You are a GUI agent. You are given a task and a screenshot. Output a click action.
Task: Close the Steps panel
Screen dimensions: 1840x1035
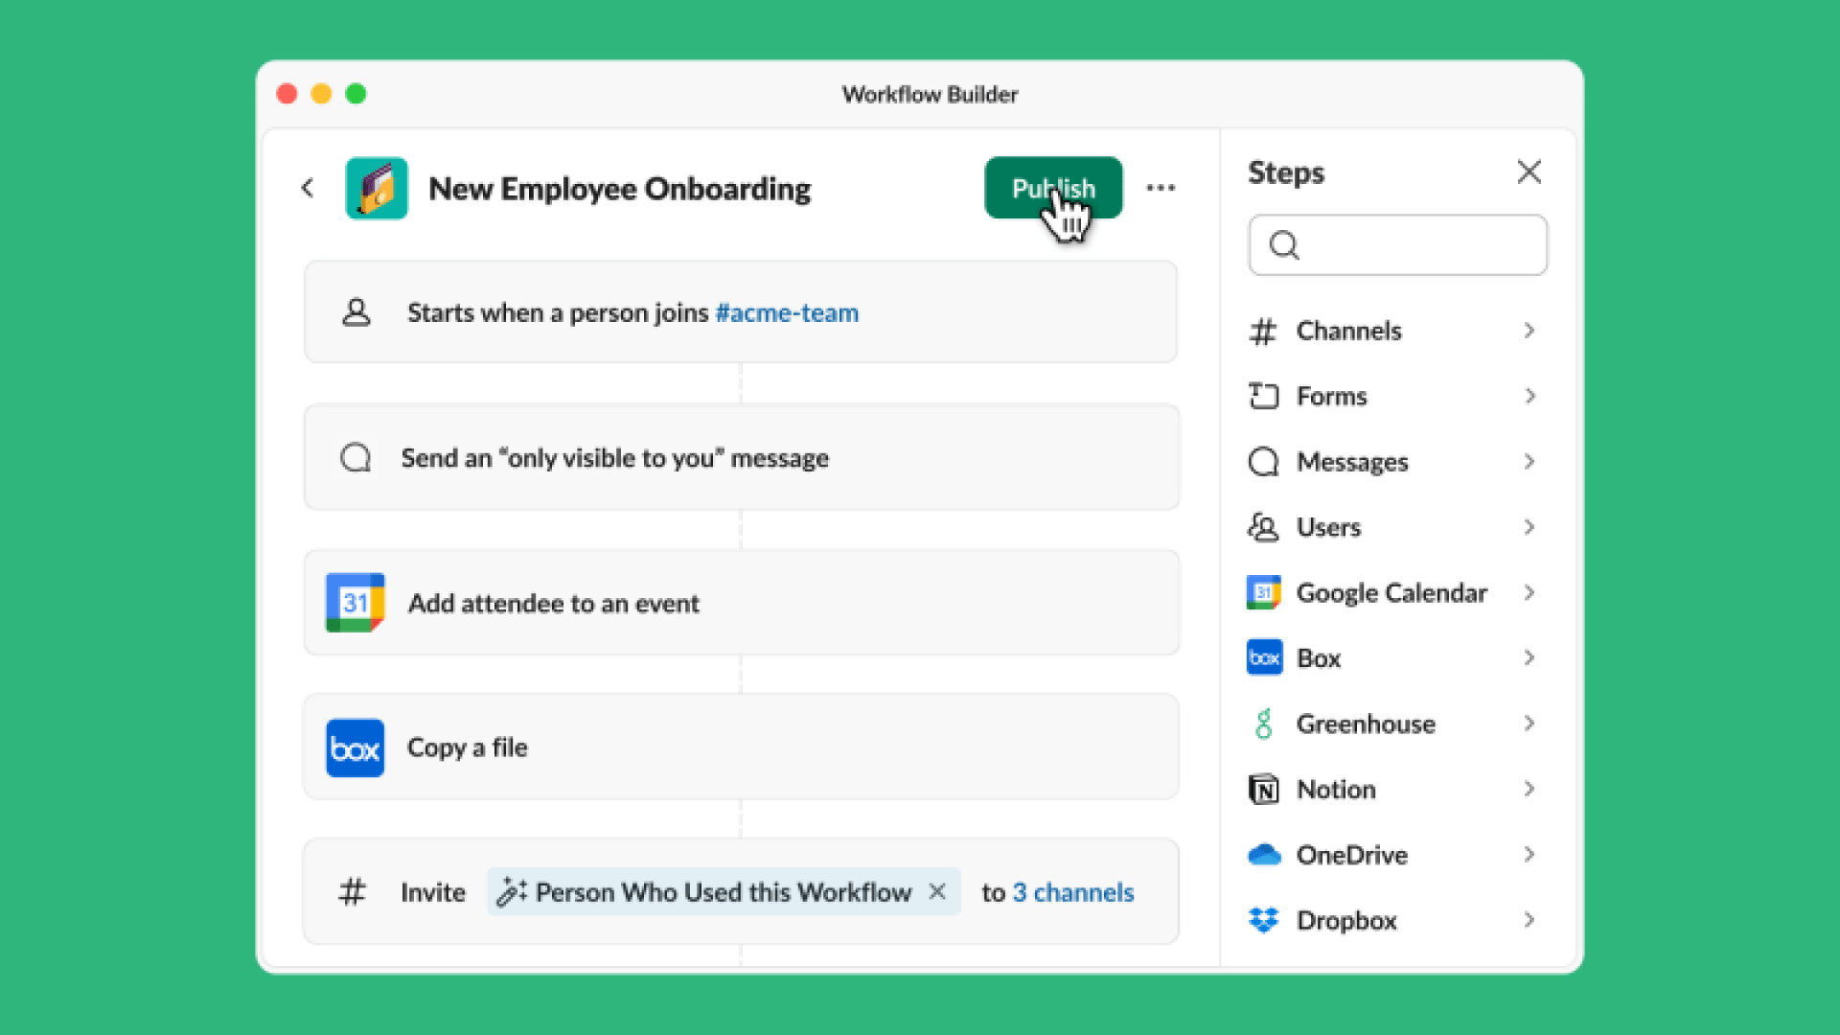click(x=1529, y=173)
